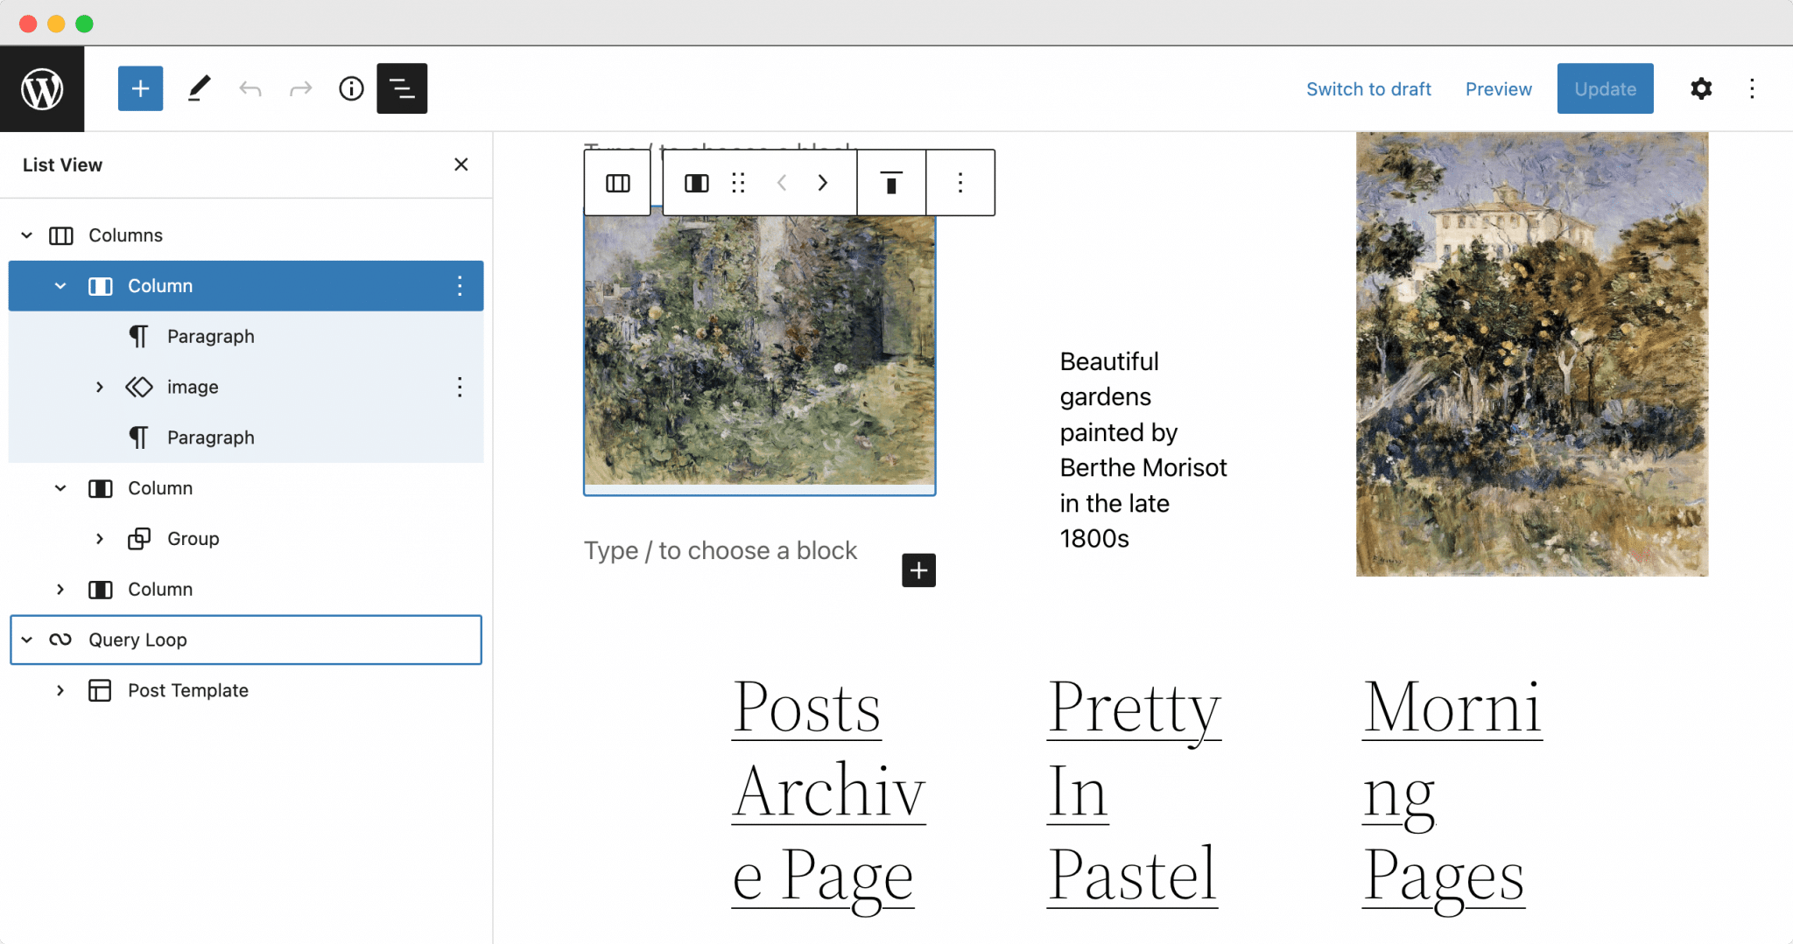
Task: Click the image block diamond icon
Action: (139, 387)
